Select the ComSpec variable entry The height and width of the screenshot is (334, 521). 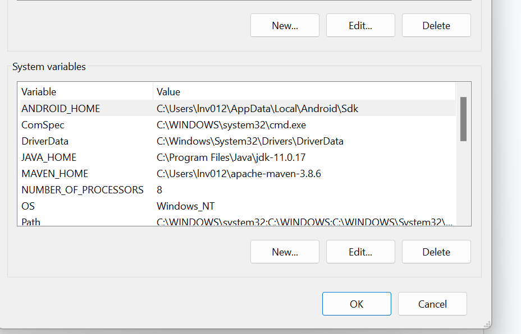43,125
